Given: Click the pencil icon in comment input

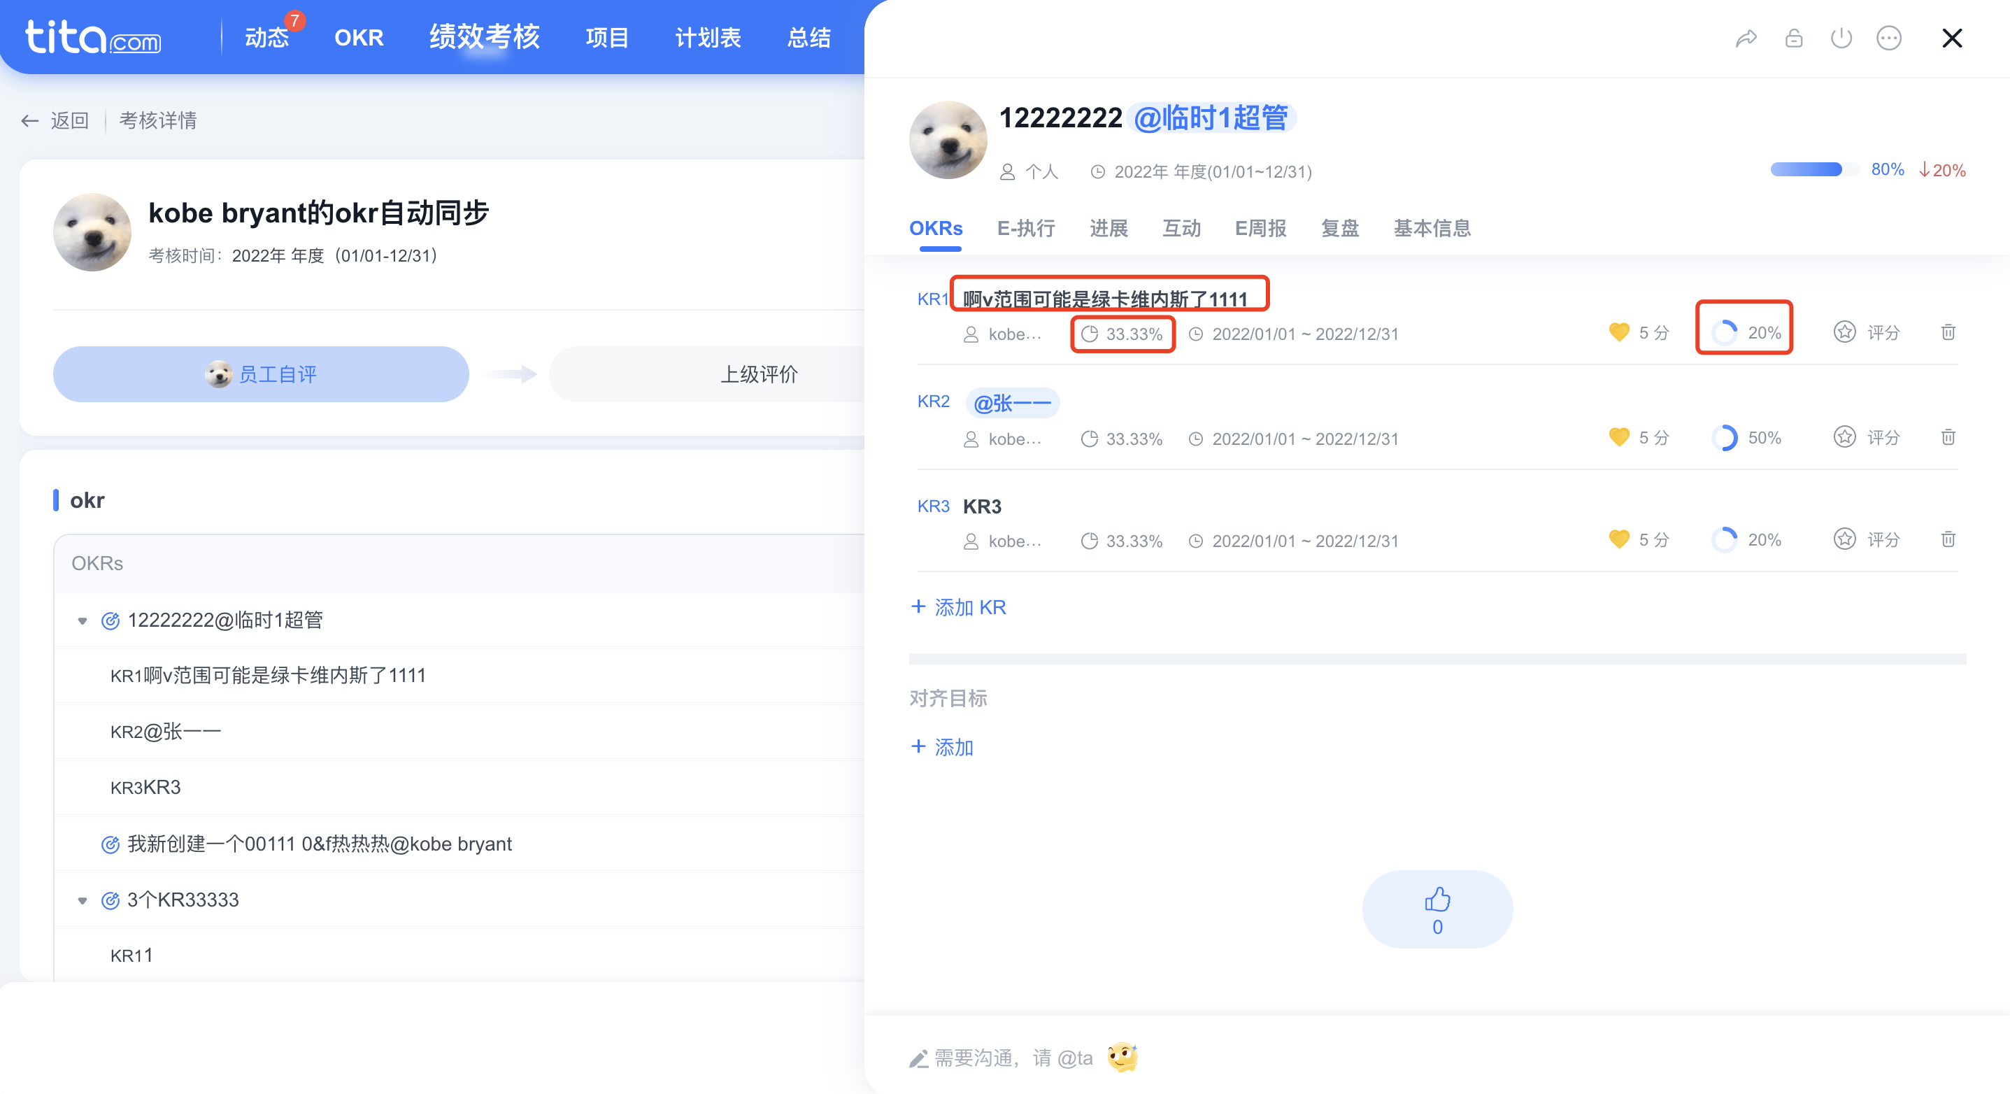Looking at the screenshot, I should (918, 1059).
